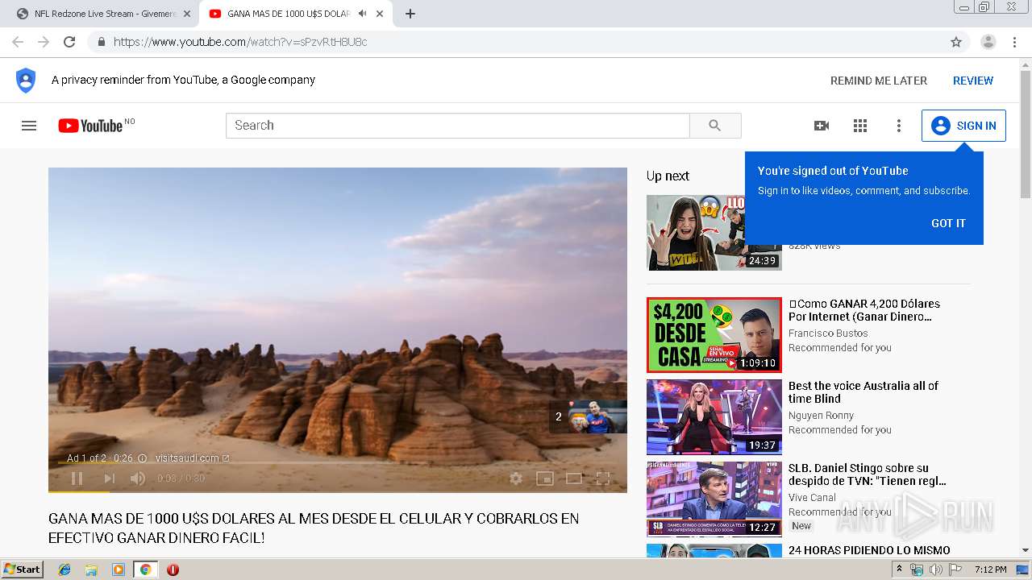View site info via lock icon
The image size is (1032, 580).
(101, 42)
